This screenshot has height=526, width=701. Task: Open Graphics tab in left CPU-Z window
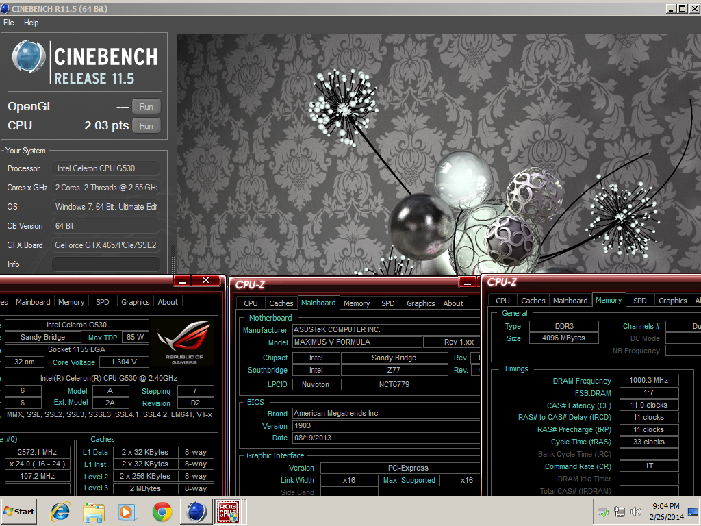coord(135,302)
